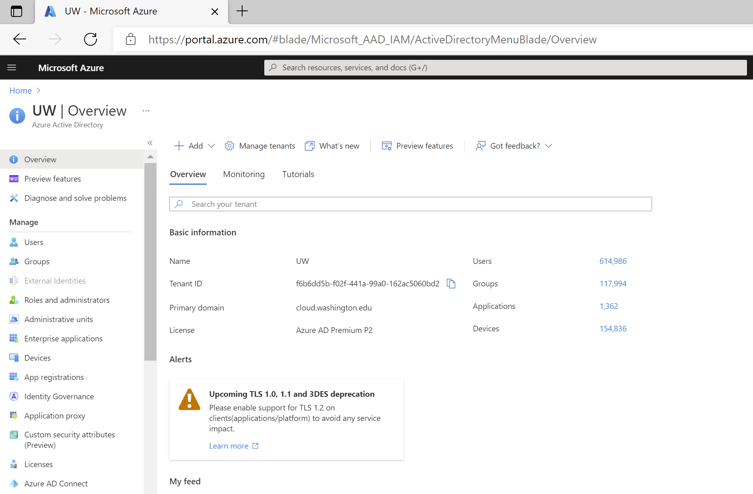Click the site lock icon in the address bar
The width and height of the screenshot is (753, 494).
tap(131, 39)
